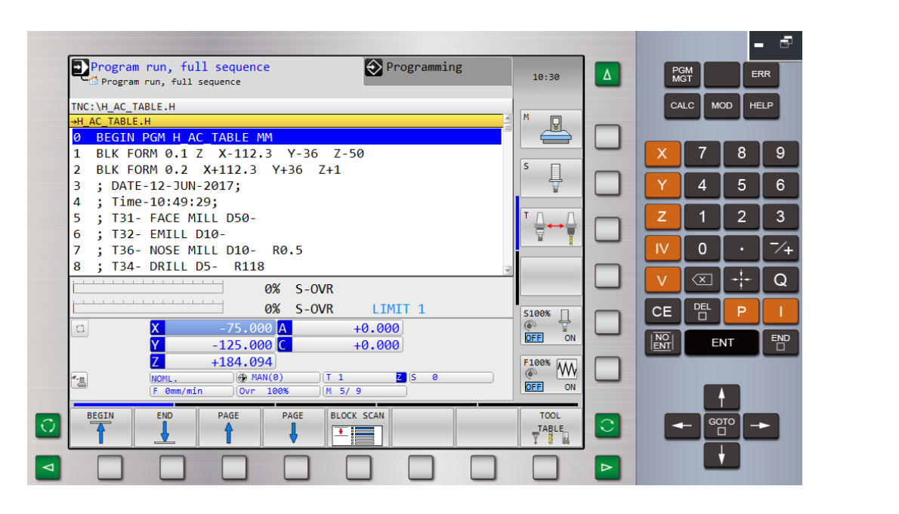This screenshot has height=514, width=899.
Task: Click the Q parameter key
Action: click(x=780, y=280)
